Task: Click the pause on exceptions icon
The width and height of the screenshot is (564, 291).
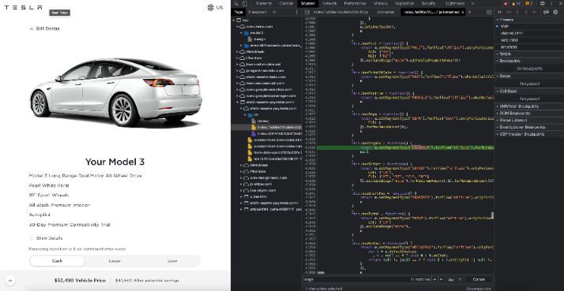Action: [x=555, y=12]
